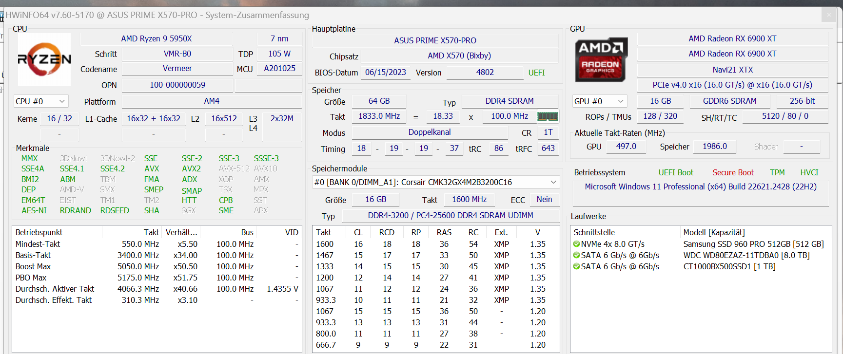Click the ASUS PRIME X570-PRO mainboard field
The height and width of the screenshot is (354, 843).
[x=435, y=41]
